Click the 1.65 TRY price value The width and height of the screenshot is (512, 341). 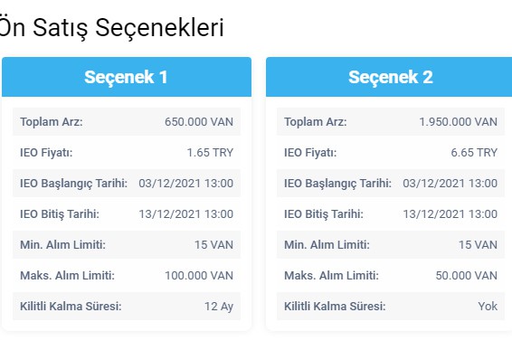point(210,153)
